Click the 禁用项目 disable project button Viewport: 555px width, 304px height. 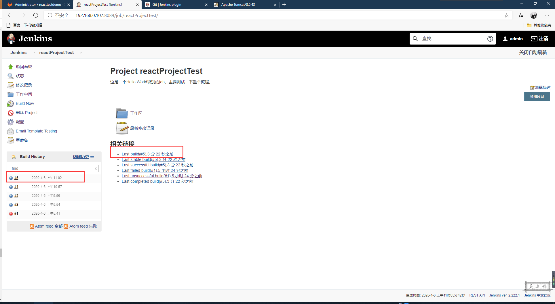click(x=537, y=97)
